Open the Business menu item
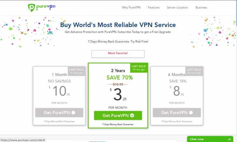The image size is (237, 142). 201,7
